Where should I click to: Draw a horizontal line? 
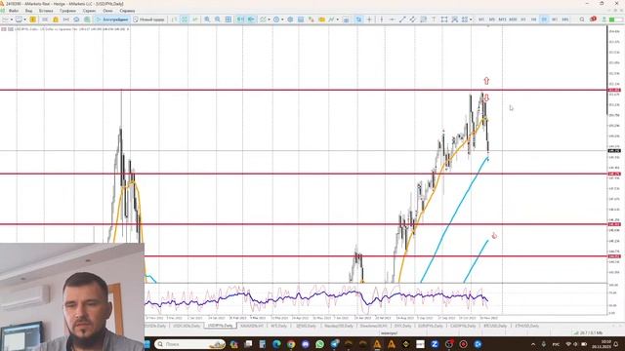coord(392,19)
